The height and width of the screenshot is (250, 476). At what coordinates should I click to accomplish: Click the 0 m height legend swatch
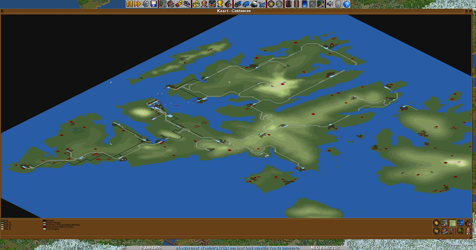[2, 221]
